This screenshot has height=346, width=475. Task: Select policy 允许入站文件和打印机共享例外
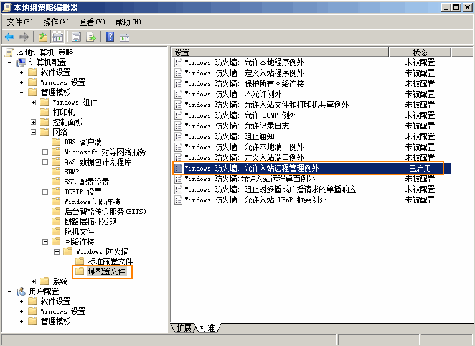[x=266, y=105]
